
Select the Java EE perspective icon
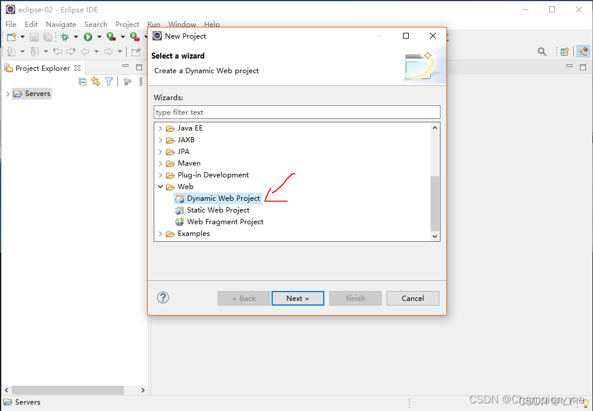tap(583, 52)
